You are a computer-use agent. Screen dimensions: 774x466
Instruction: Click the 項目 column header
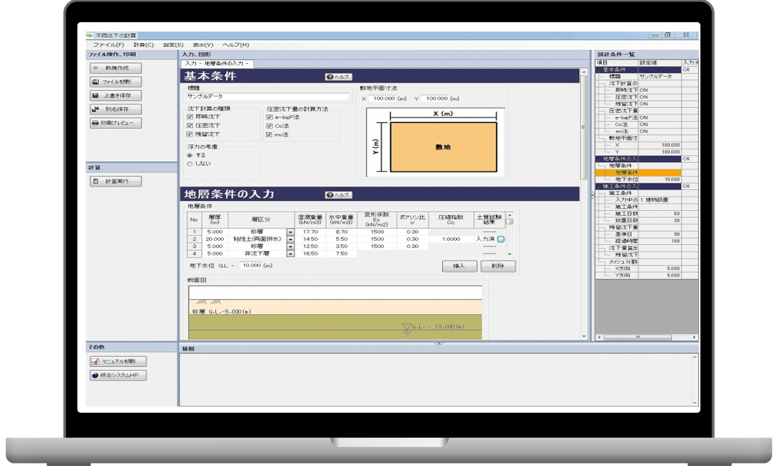tap(616, 63)
